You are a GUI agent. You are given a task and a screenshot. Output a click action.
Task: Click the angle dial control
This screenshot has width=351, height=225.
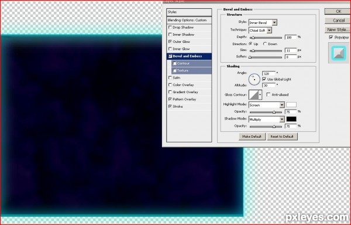click(254, 80)
